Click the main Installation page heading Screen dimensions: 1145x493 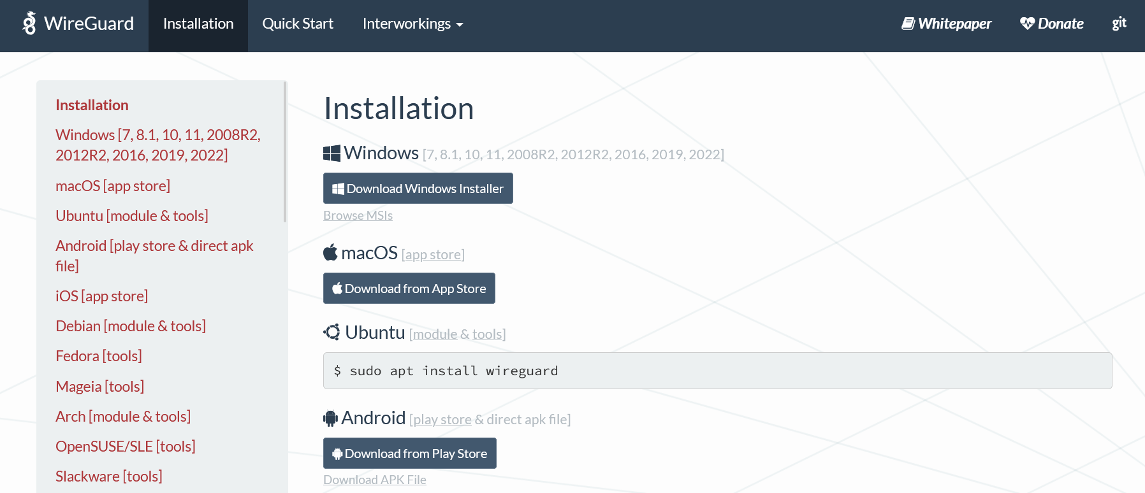coord(399,108)
